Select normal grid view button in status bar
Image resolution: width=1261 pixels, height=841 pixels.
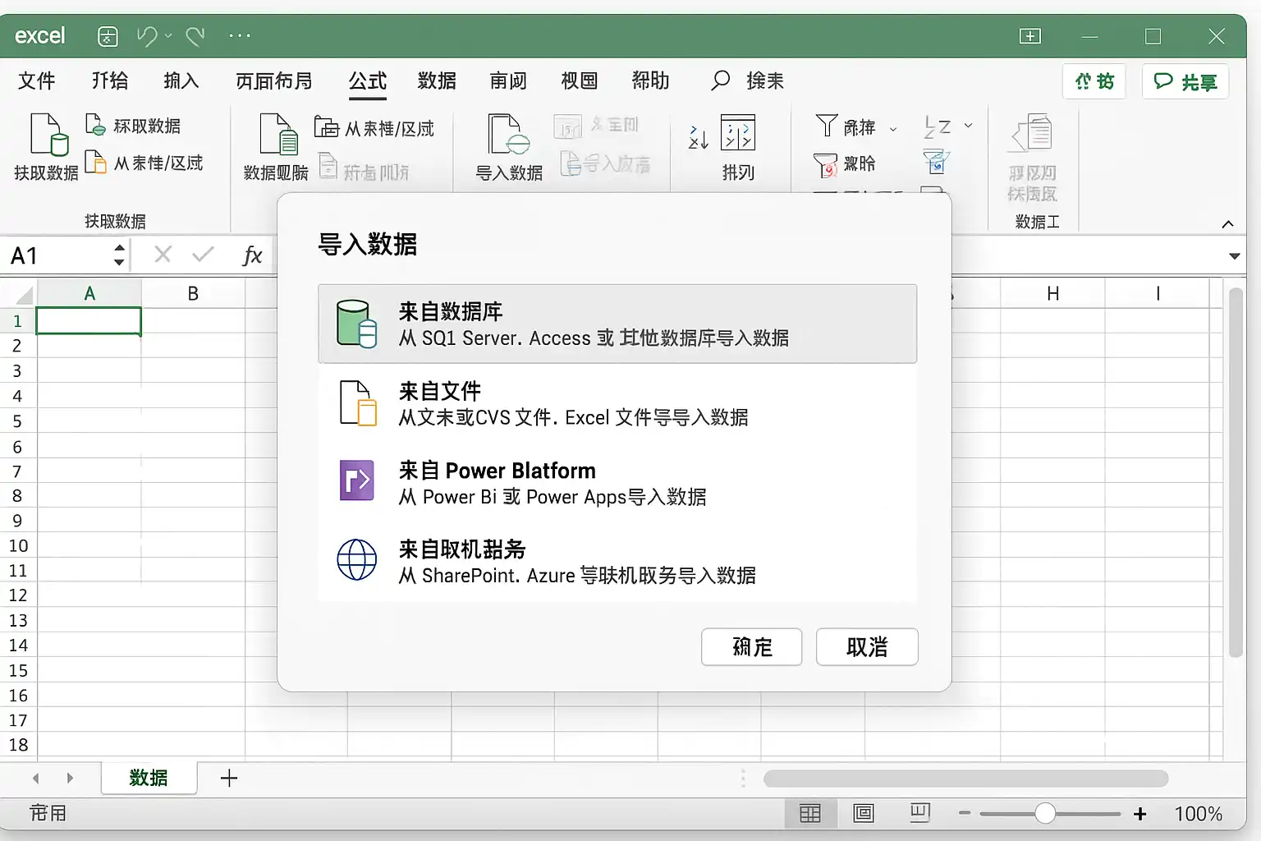click(x=810, y=813)
